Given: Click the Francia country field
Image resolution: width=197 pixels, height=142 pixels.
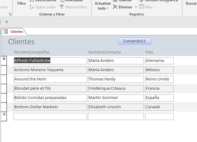Looking at the screenshot, I should (159, 89).
